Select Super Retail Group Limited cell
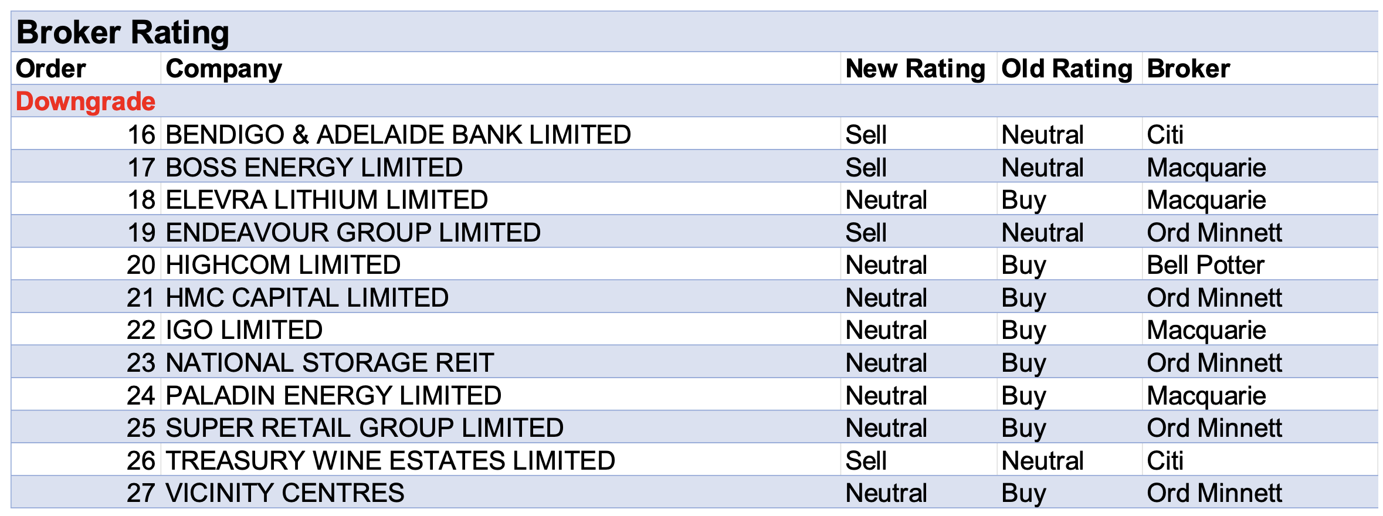Image resolution: width=1383 pixels, height=516 pixels. pyautogui.click(x=364, y=428)
